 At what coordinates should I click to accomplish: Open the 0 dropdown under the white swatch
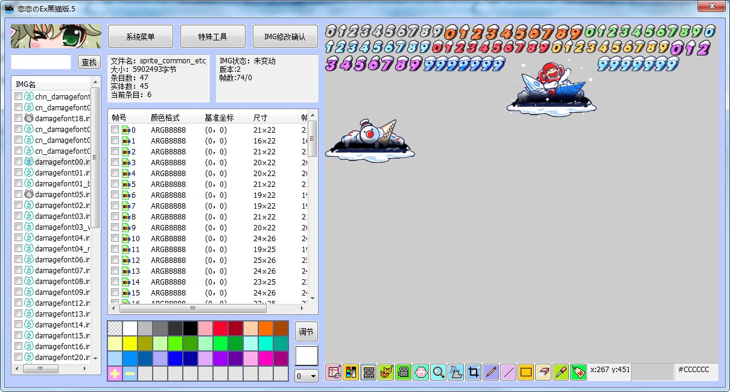point(306,376)
